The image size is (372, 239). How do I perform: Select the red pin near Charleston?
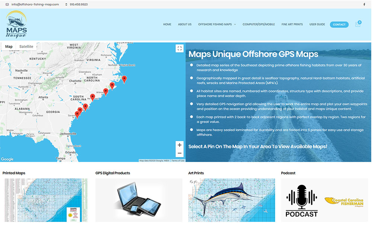(x=86, y=107)
